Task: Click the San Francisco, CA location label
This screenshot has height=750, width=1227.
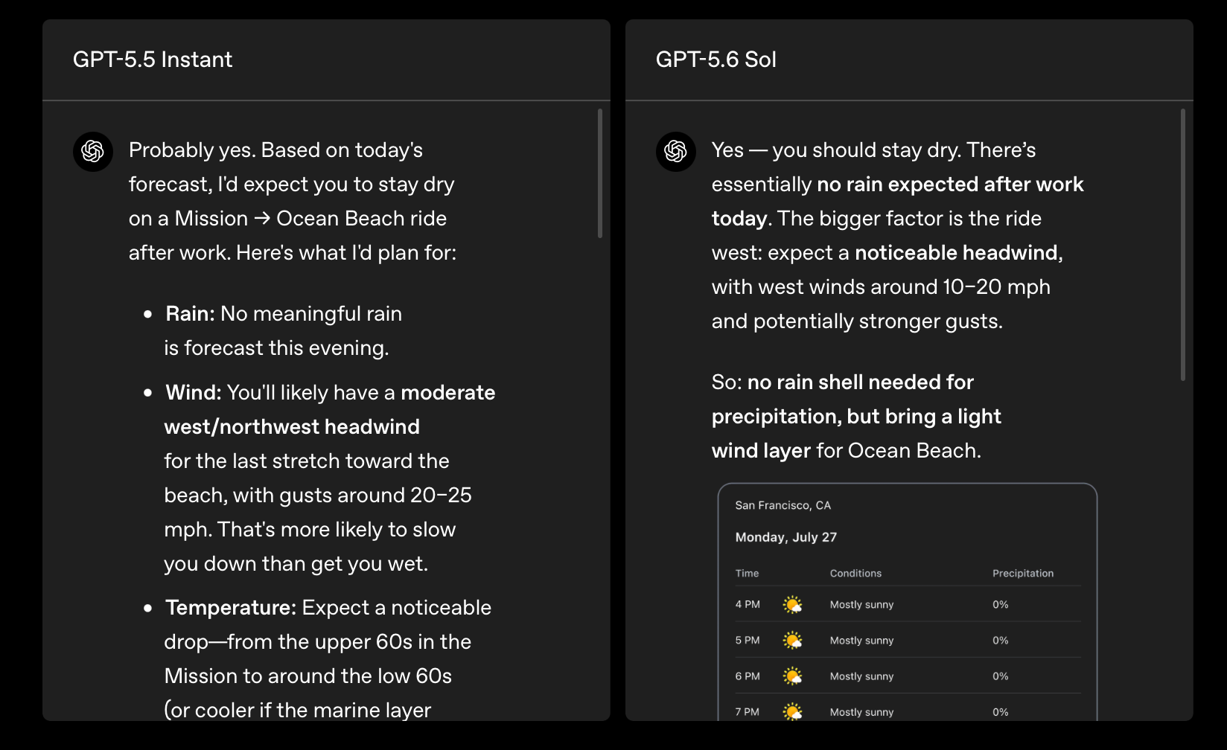Action: pos(783,505)
